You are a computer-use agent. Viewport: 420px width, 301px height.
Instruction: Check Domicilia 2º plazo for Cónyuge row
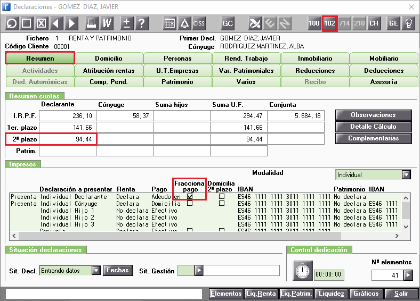point(222,204)
